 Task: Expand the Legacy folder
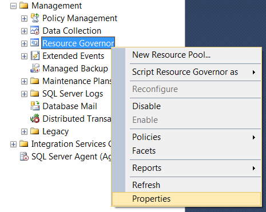tap(24, 131)
